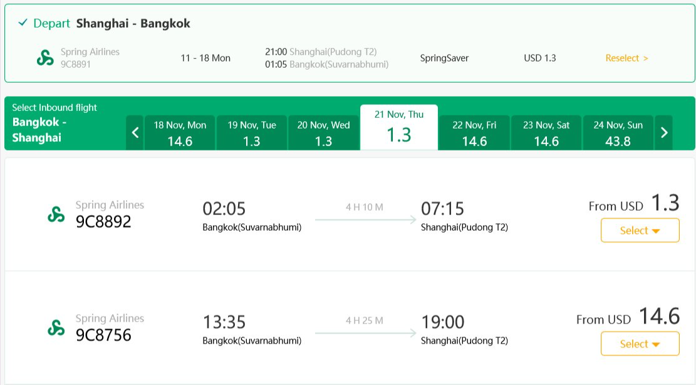Click Spring Airlines logo beside 9C8891
Screen dimensions: 696x385
(x=45, y=58)
